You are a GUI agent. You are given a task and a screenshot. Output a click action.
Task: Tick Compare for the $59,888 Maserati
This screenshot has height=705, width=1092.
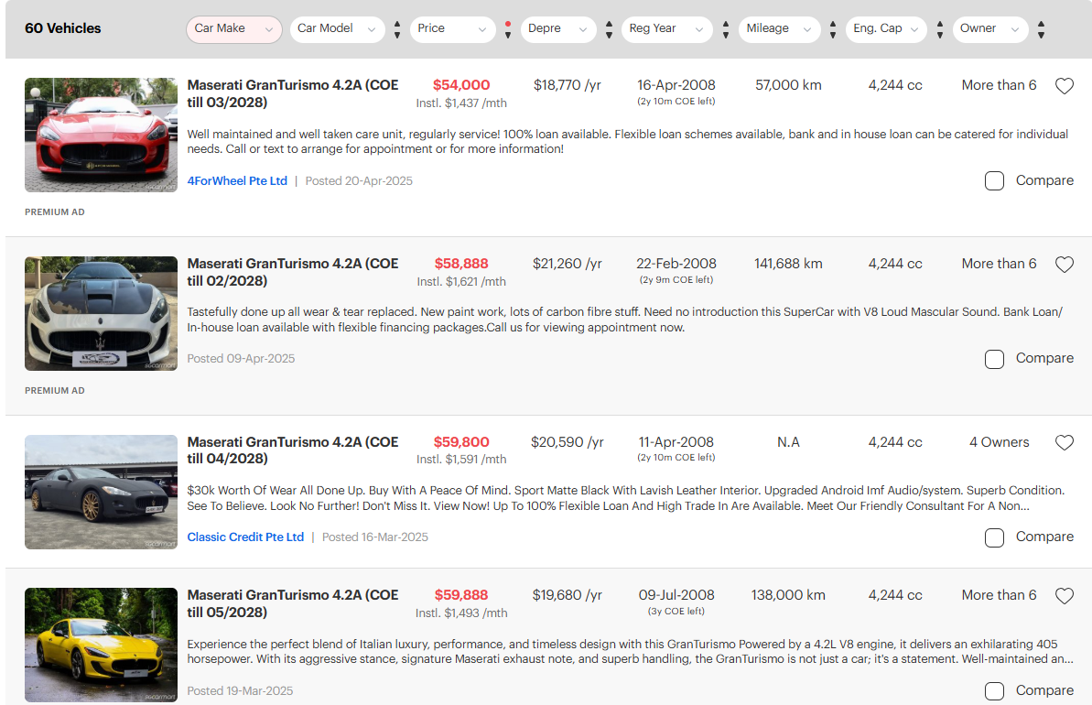click(994, 691)
